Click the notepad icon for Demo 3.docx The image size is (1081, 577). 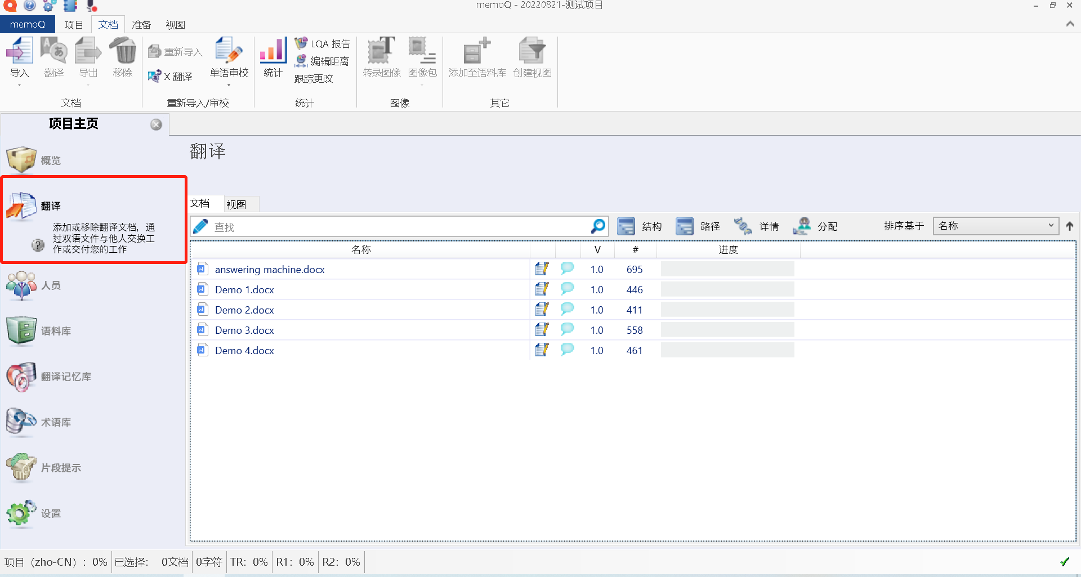click(542, 329)
